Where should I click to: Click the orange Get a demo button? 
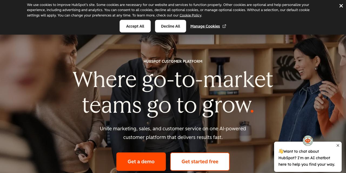pyautogui.click(x=141, y=162)
